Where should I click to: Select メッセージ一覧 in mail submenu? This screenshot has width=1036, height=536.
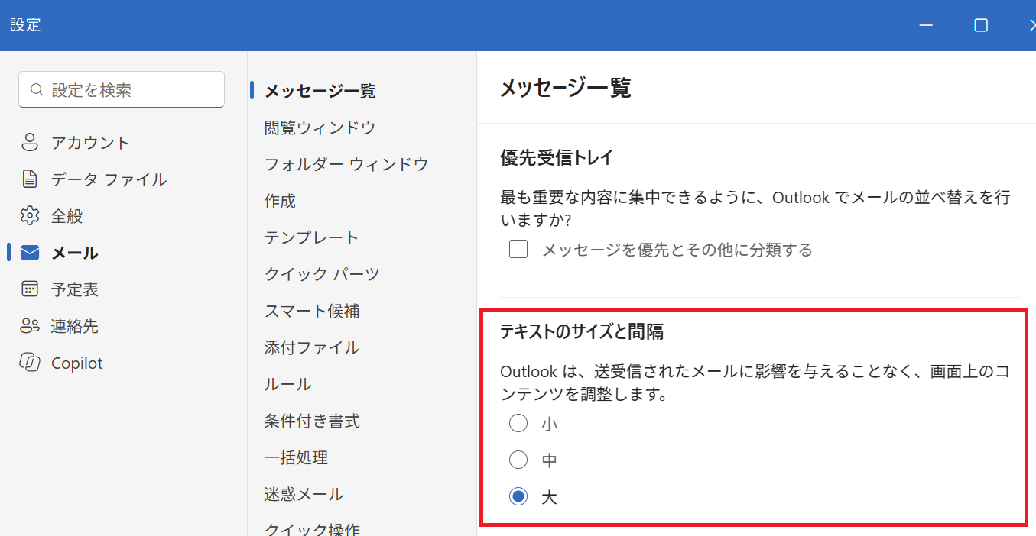click(x=320, y=91)
